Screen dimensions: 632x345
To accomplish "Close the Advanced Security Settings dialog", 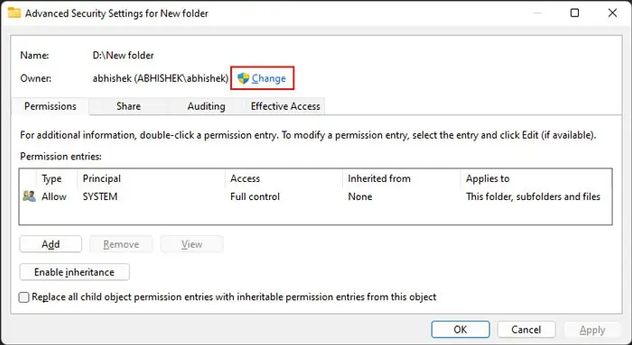I will click(612, 13).
